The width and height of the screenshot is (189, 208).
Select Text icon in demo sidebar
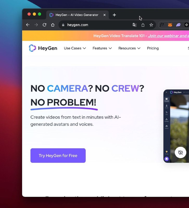(167, 113)
